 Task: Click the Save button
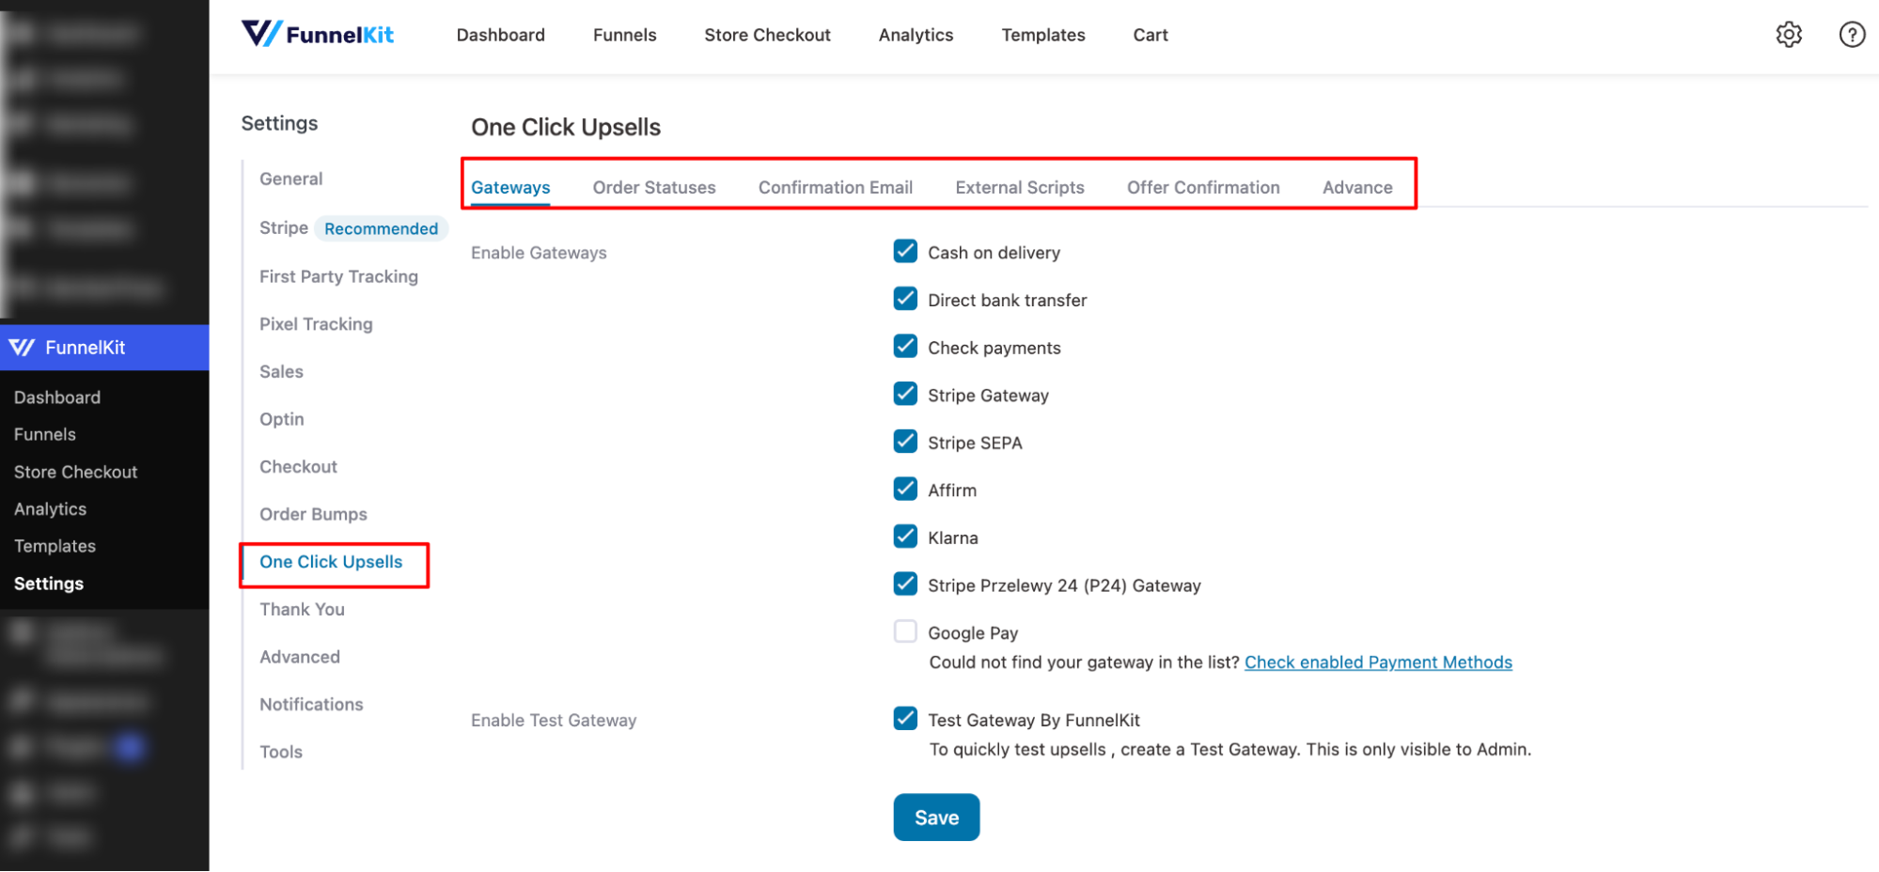click(x=935, y=817)
